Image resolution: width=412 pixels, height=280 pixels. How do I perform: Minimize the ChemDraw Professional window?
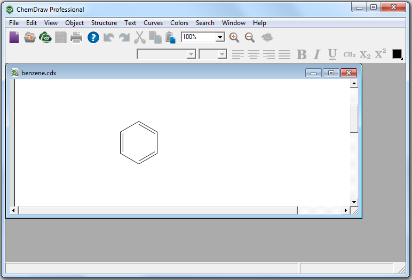point(359,7)
